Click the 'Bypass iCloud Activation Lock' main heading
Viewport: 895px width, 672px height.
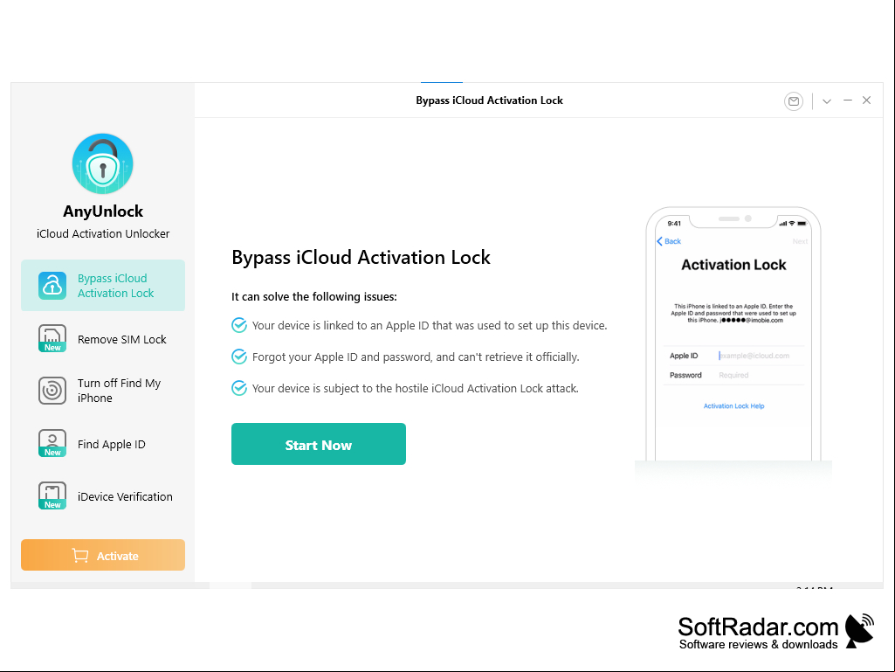[x=361, y=257]
